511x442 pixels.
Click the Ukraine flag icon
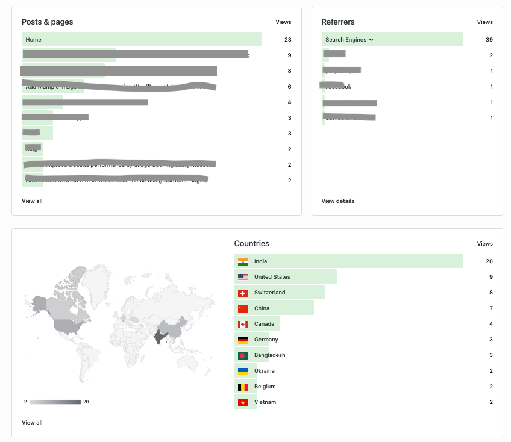pyautogui.click(x=243, y=371)
